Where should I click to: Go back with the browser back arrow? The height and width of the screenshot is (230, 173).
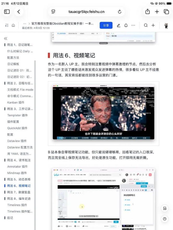pyautogui.click(x=18, y=12)
